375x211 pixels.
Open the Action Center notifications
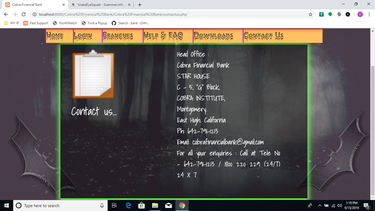click(x=367, y=206)
